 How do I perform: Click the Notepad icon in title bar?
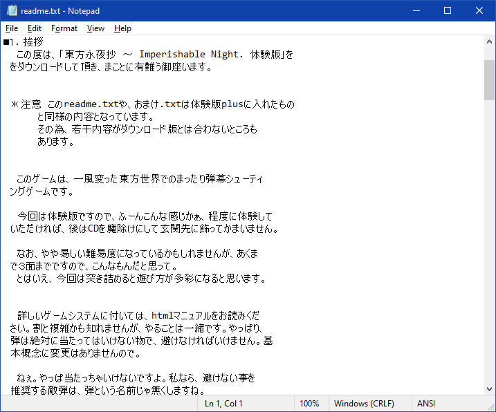(x=12, y=11)
